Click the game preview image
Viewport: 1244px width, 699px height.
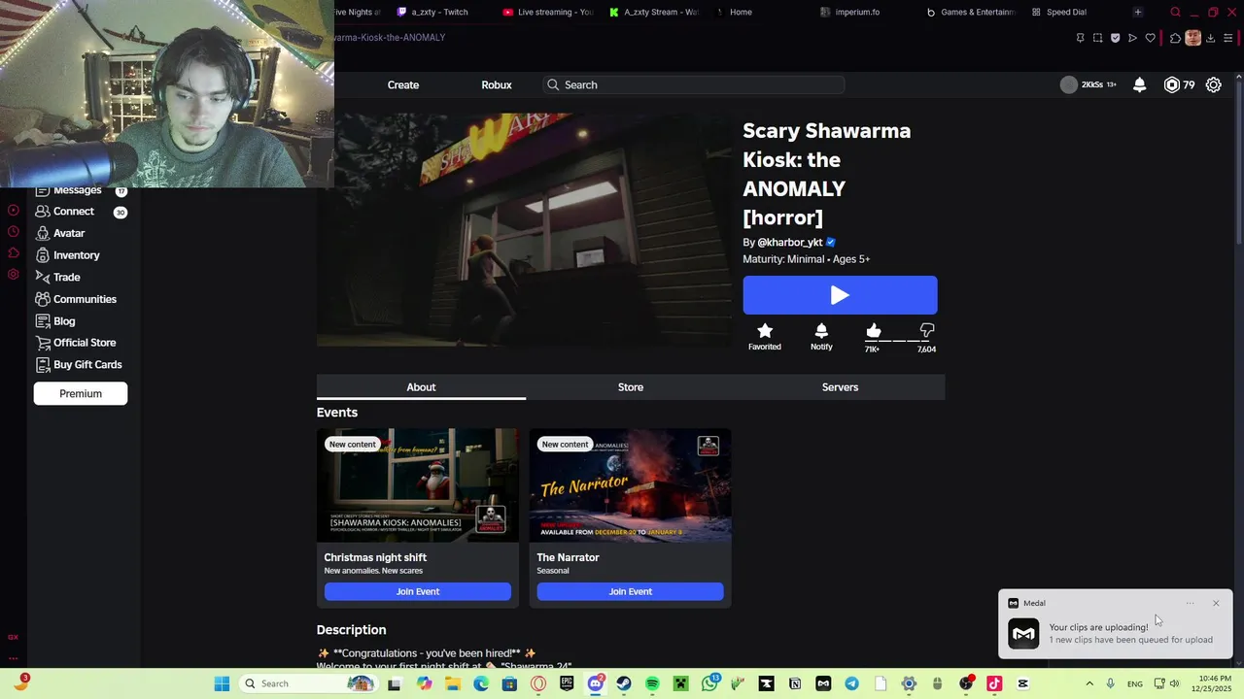coord(525,229)
